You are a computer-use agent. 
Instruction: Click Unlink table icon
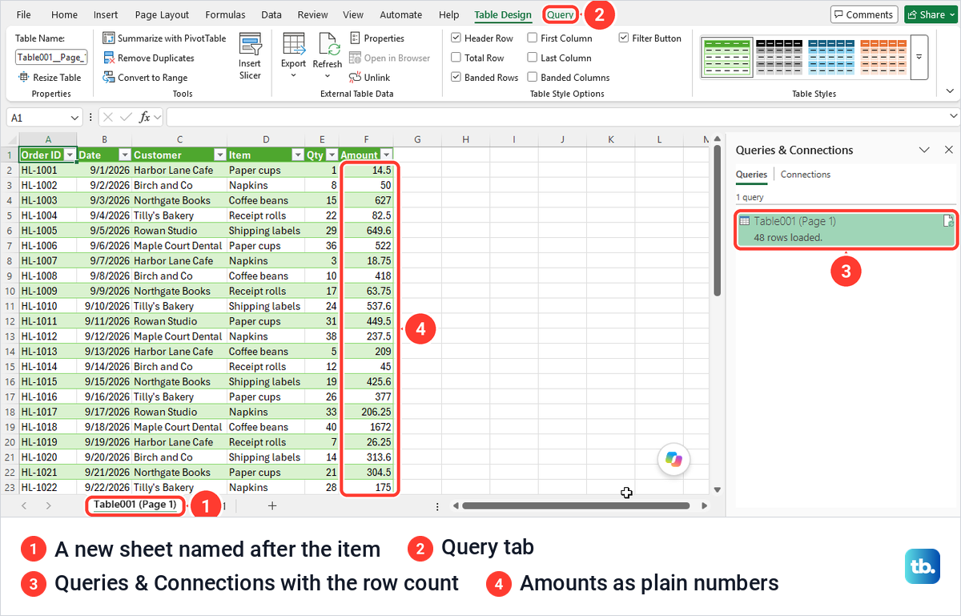coord(356,78)
